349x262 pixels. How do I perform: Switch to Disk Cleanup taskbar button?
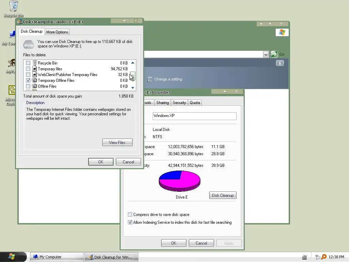point(111,257)
